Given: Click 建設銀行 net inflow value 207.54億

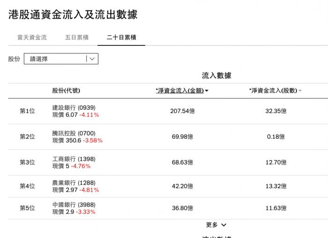Looking at the screenshot, I should [x=182, y=111].
